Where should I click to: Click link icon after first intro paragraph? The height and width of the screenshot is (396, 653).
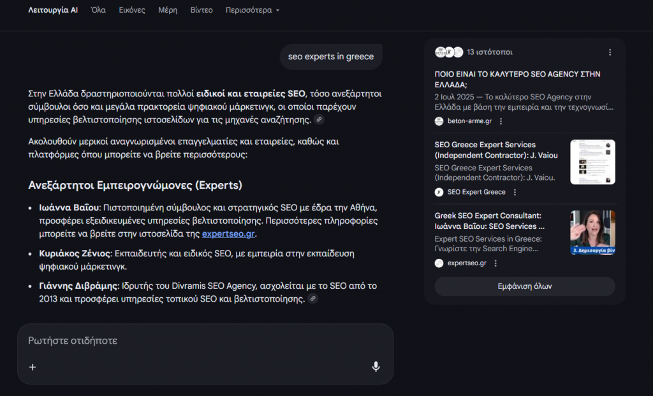(x=319, y=120)
